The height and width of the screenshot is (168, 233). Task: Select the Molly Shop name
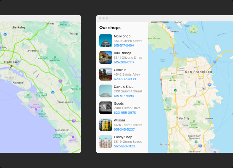click(122, 36)
